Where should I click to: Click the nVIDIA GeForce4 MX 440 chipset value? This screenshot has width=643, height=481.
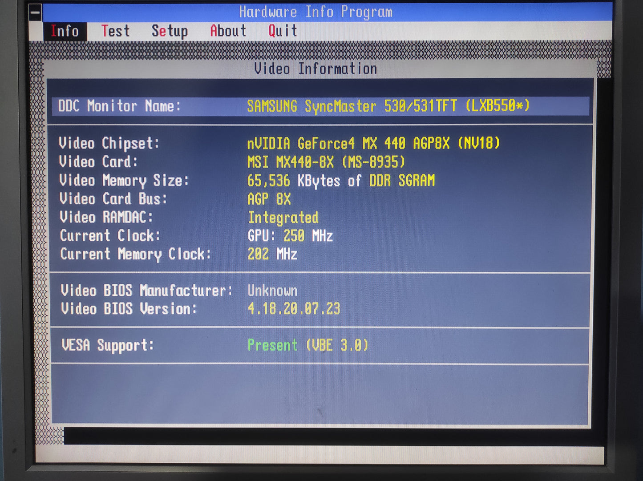pyautogui.click(x=373, y=144)
